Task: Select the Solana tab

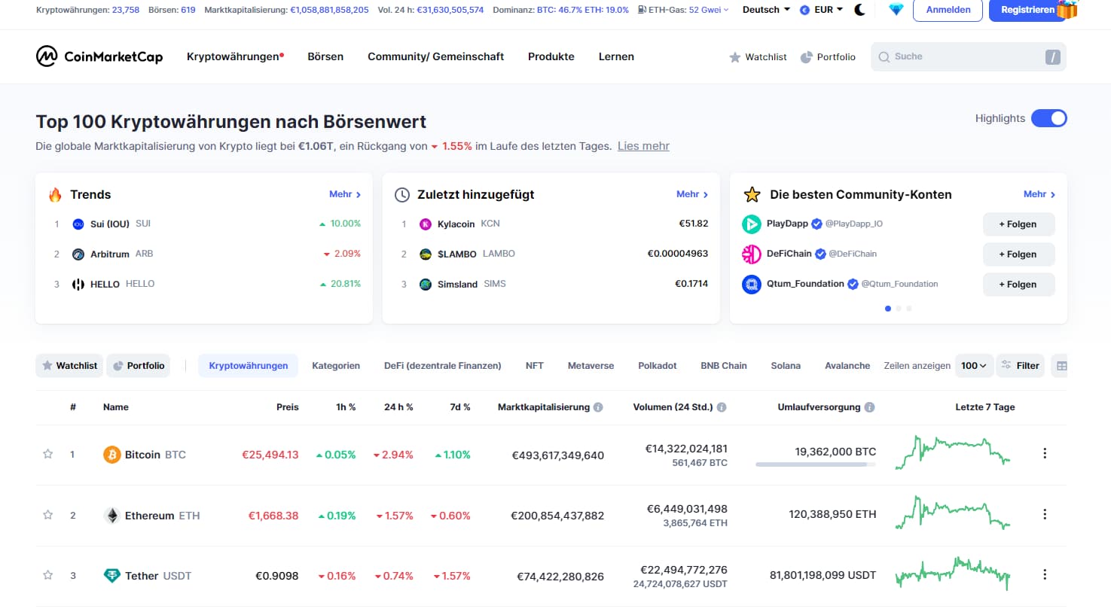Action: tap(786, 366)
